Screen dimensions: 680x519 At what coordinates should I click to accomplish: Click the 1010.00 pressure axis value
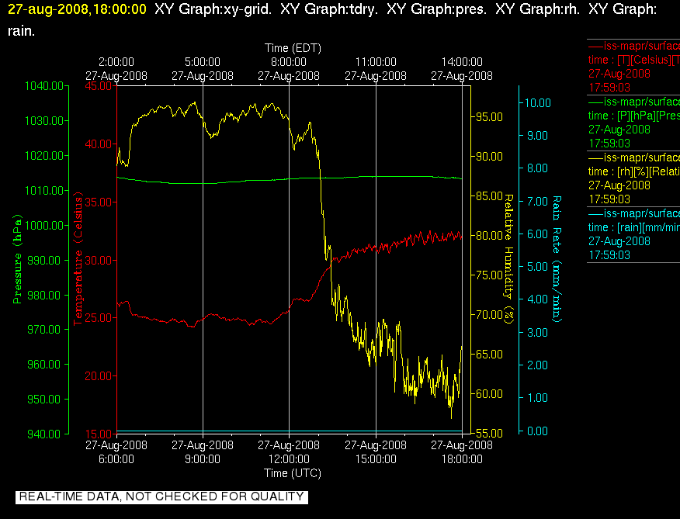point(44,190)
